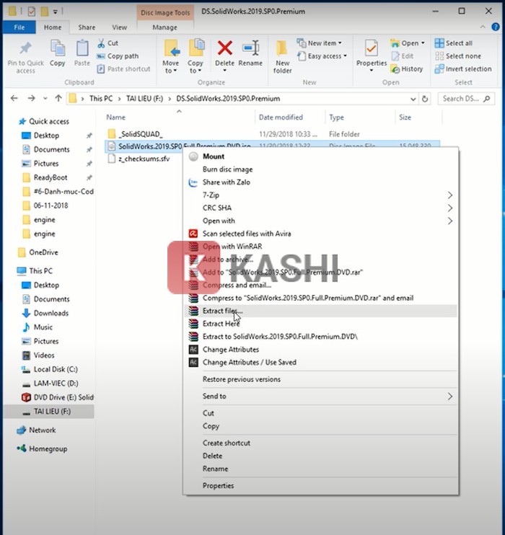505x535 pixels.
Task: Click This PC in address breadcrumb
Action: (x=101, y=99)
